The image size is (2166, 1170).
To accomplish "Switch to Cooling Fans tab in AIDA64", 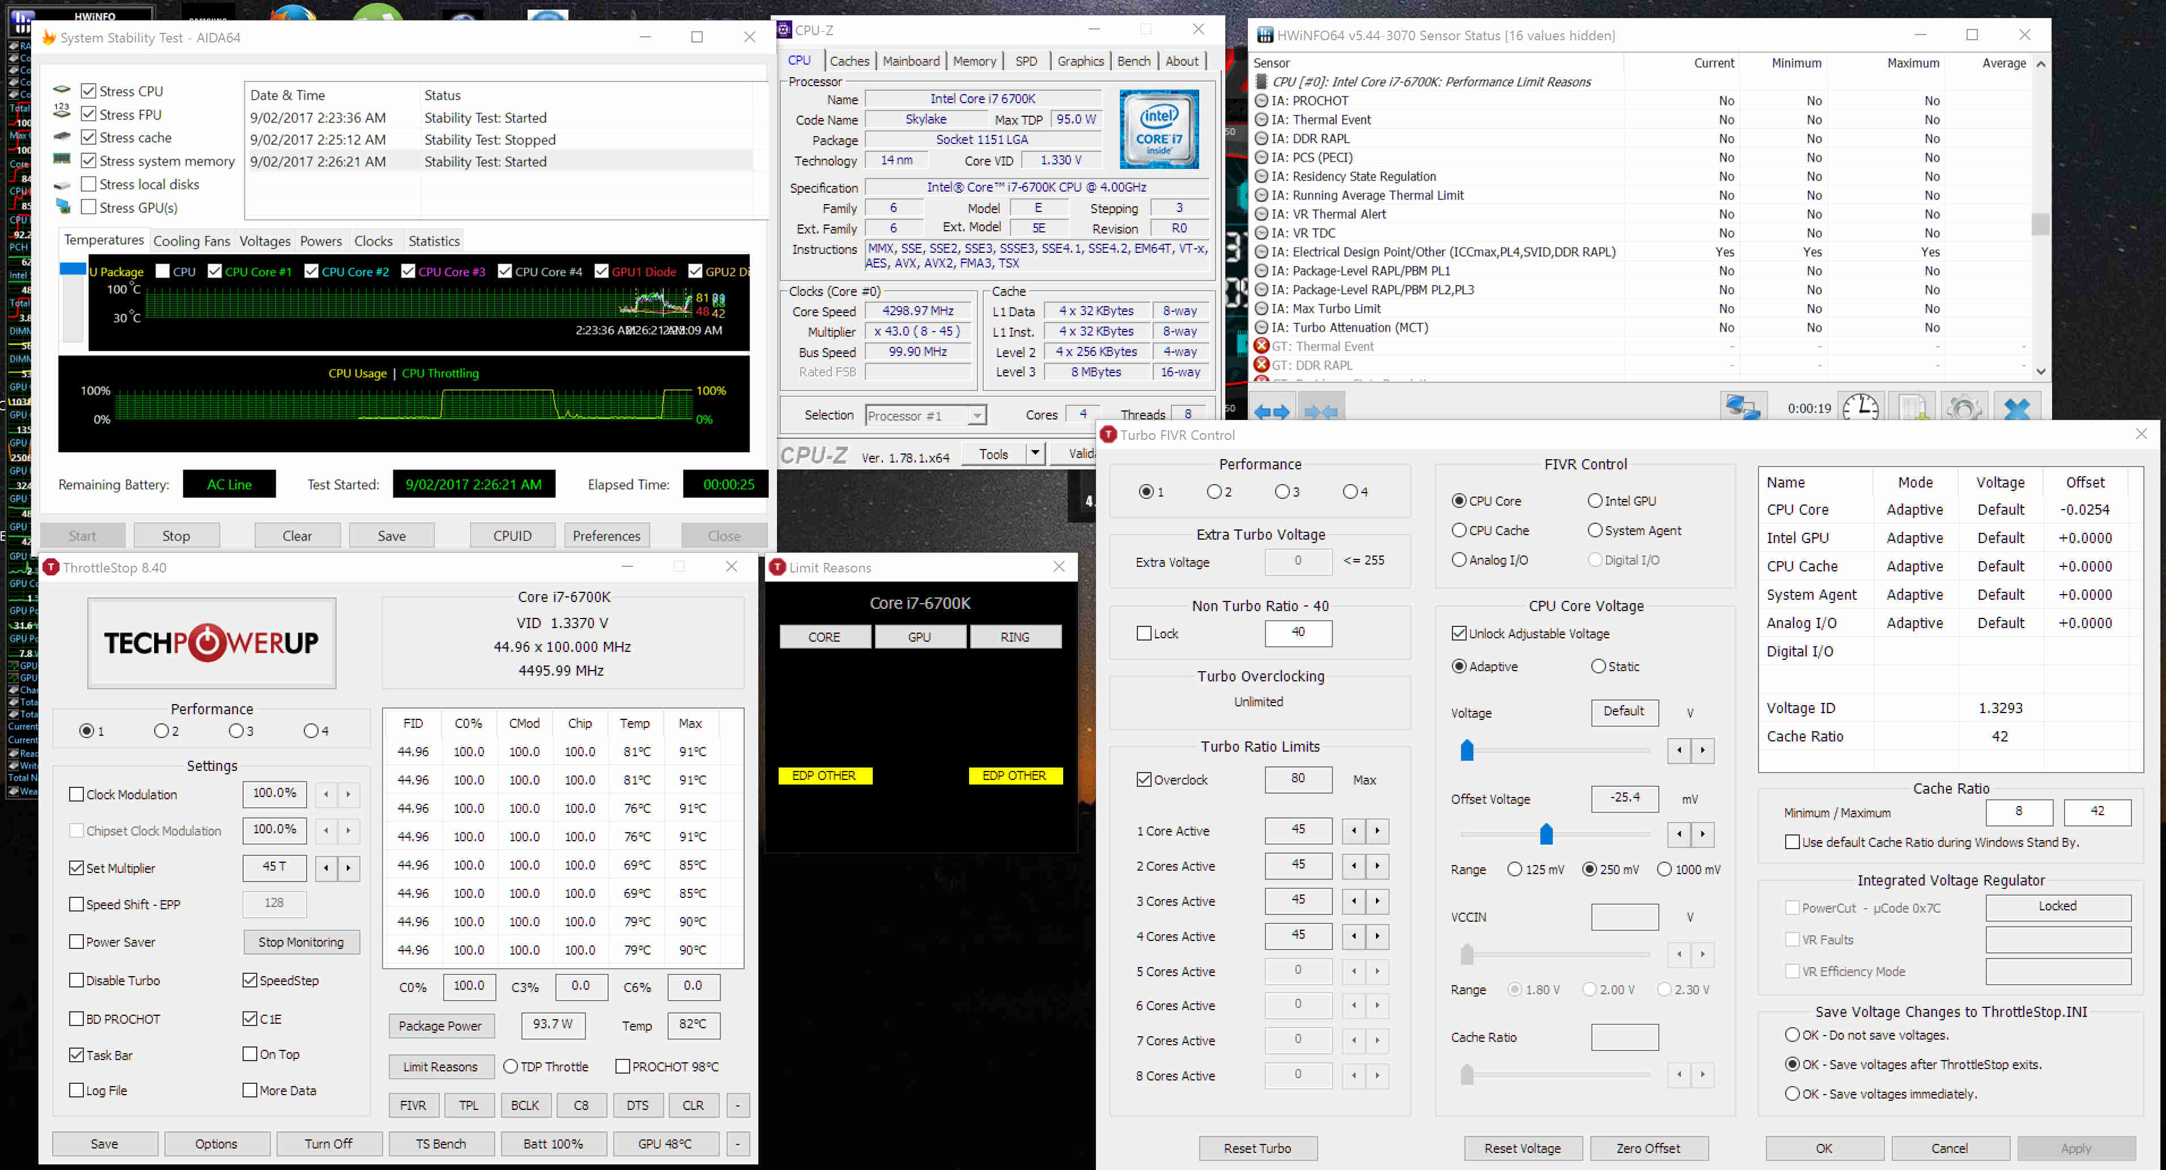I will coord(192,241).
